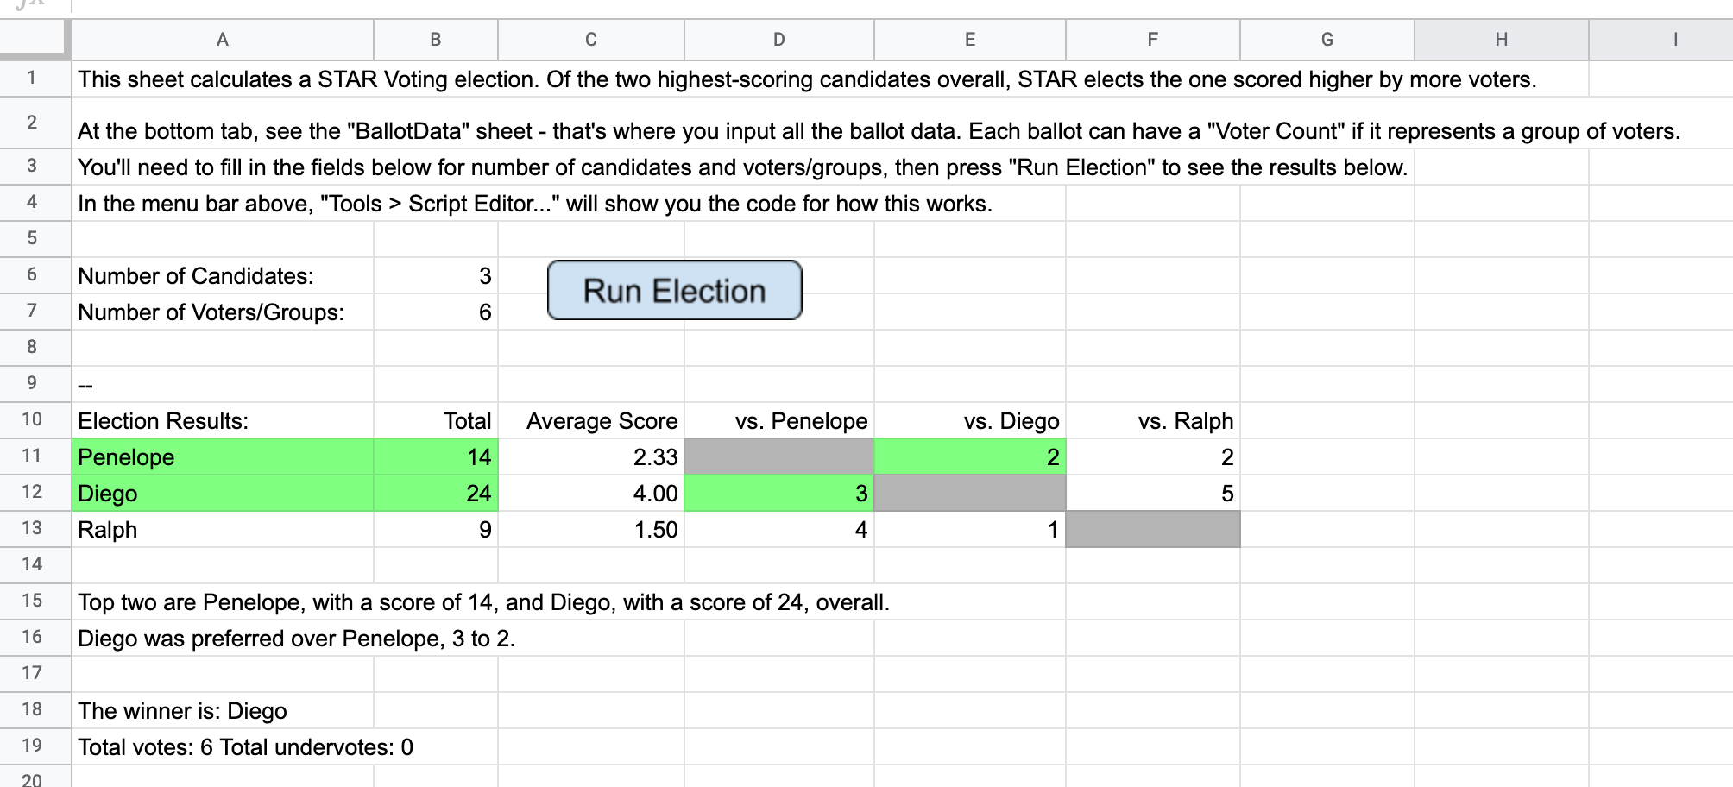This screenshot has height=787, width=1733.
Task: Click 'The winner is: Diego' cell
Action: [x=223, y=710]
